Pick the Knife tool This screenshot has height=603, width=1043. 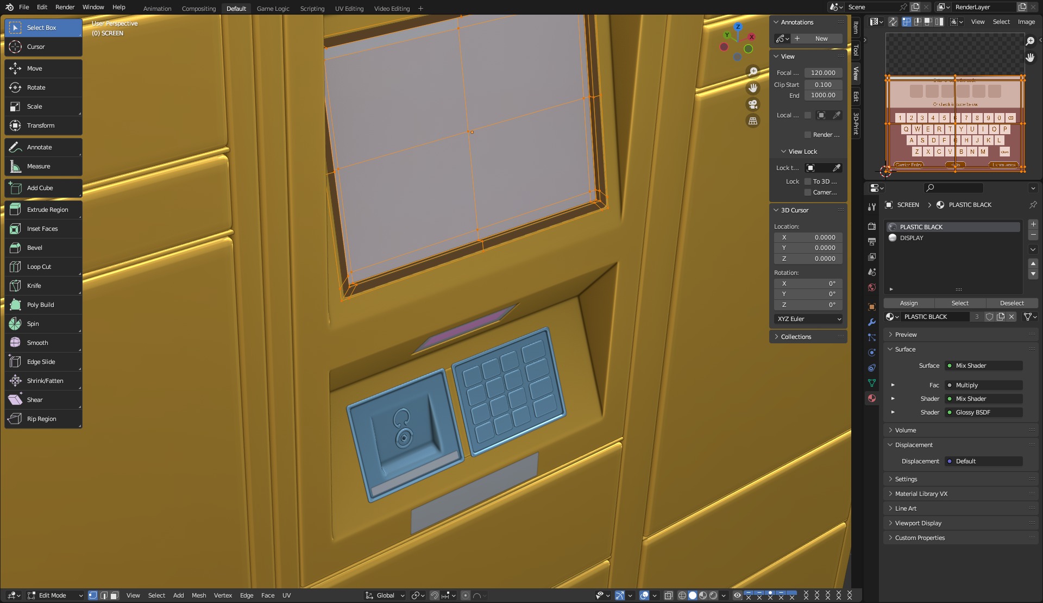pyautogui.click(x=43, y=286)
